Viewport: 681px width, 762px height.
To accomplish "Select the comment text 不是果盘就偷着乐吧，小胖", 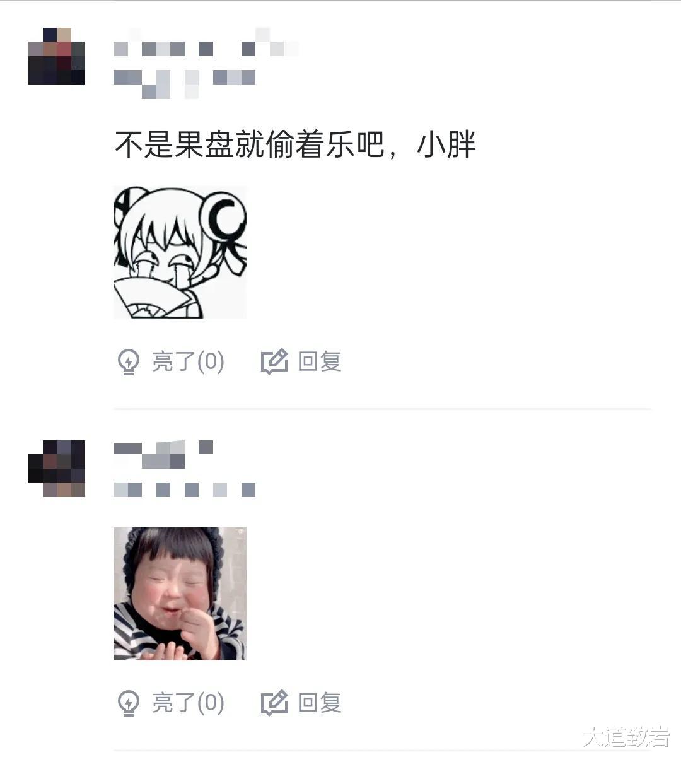I will pos(294,144).
